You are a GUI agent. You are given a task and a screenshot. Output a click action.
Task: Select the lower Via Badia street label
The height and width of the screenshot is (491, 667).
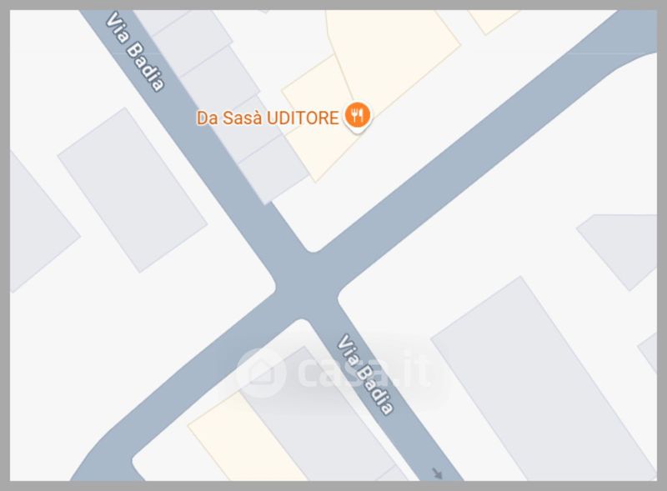[365, 374]
